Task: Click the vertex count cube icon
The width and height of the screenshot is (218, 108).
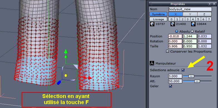Action: pos(152,24)
